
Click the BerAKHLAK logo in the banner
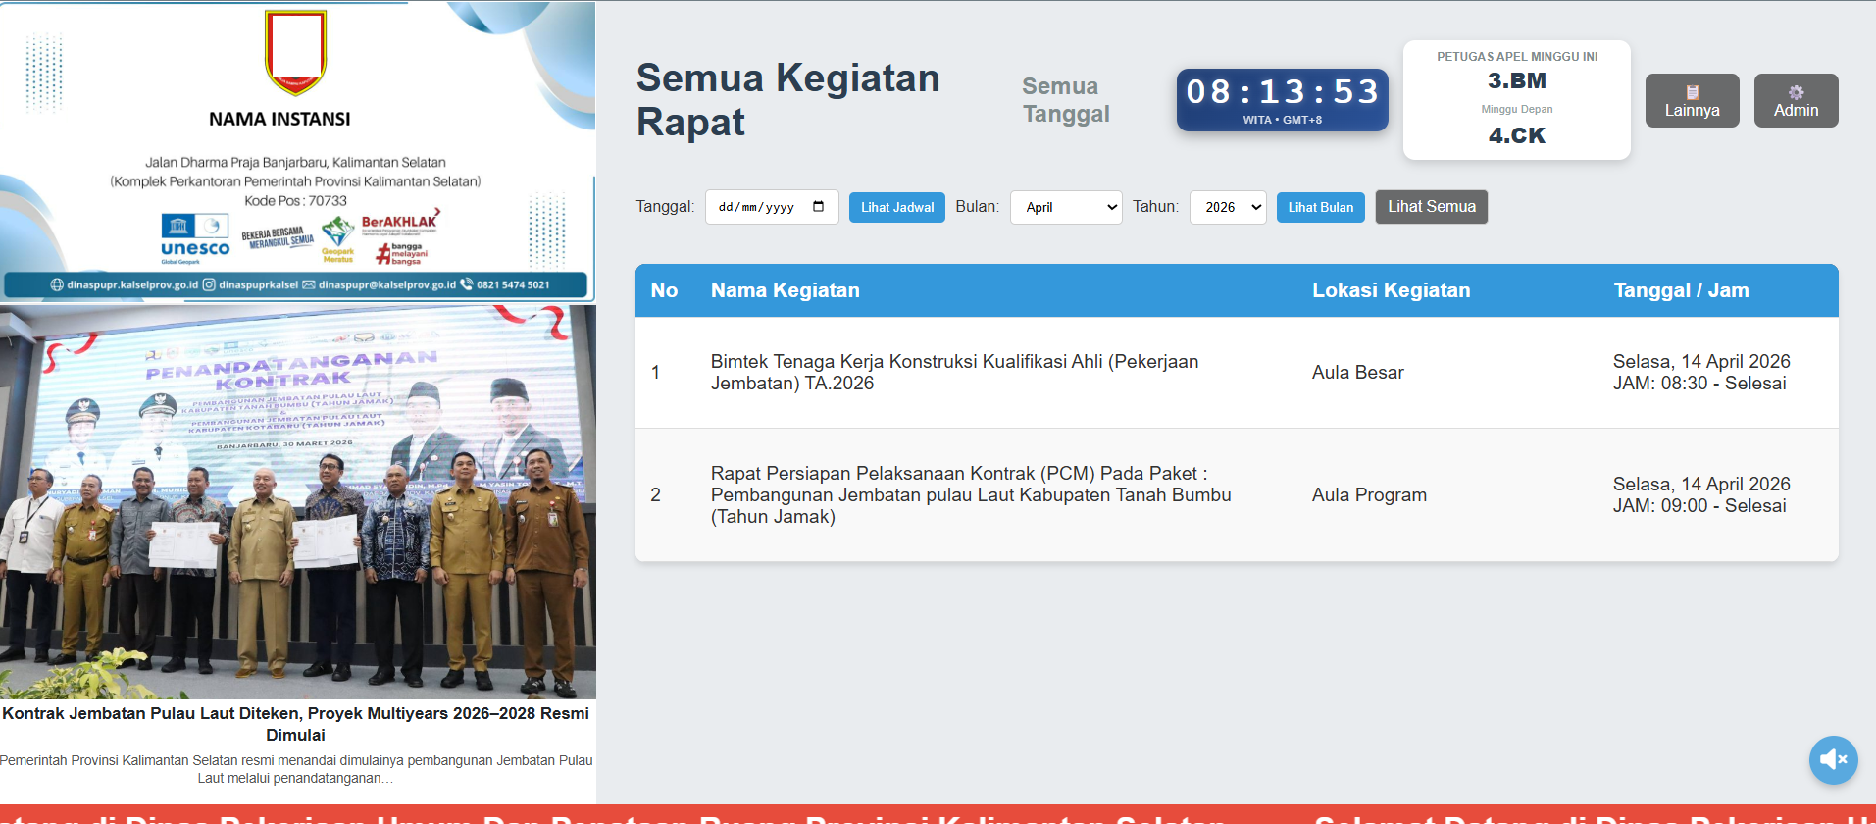pyautogui.click(x=400, y=223)
